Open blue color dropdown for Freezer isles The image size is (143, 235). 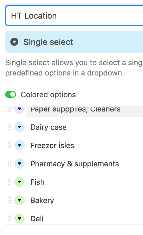point(19,146)
